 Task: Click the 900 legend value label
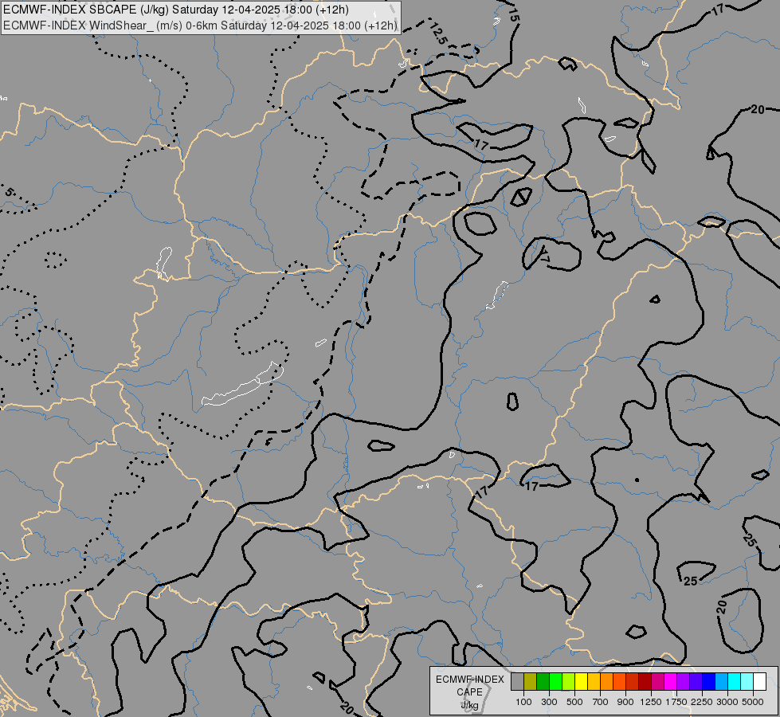(625, 702)
